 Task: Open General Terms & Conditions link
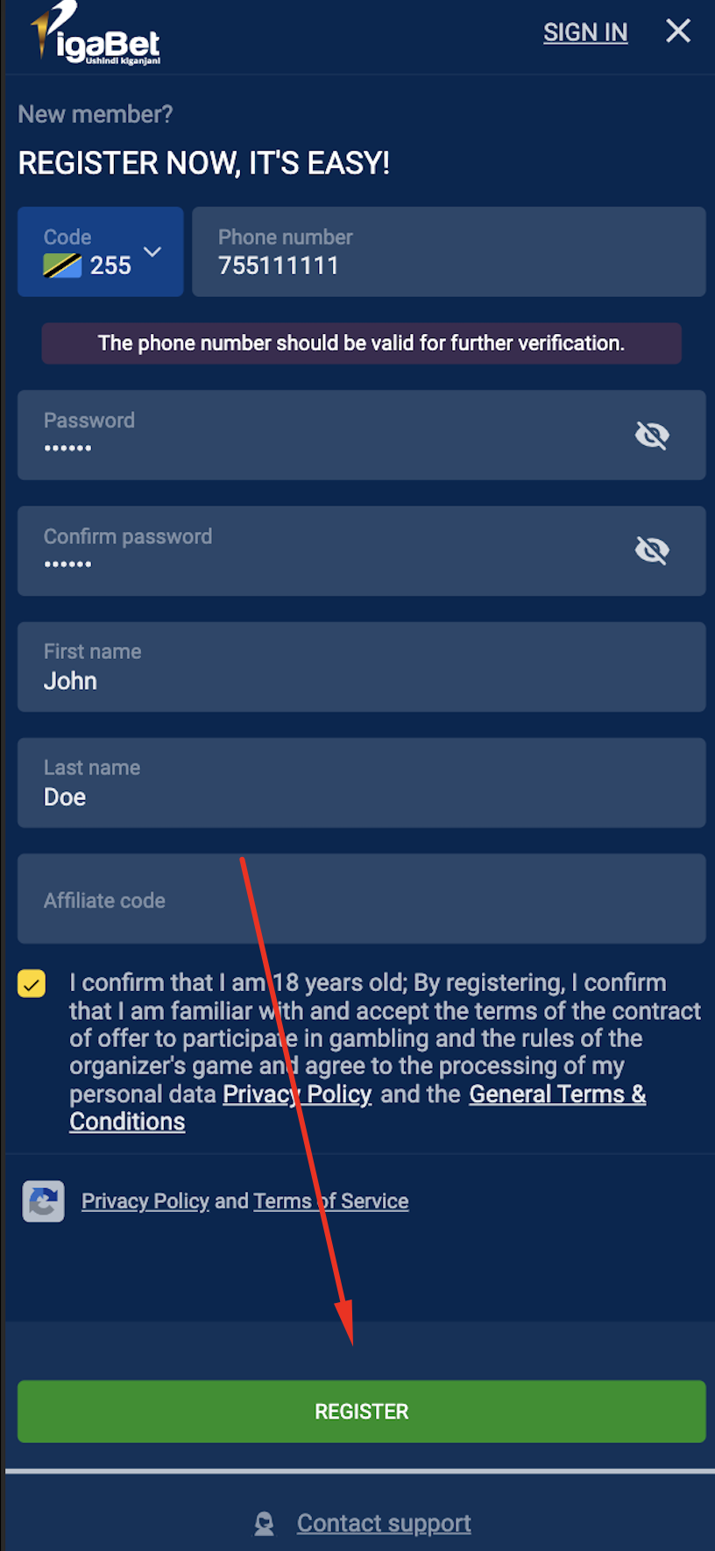pyautogui.click(x=357, y=1108)
